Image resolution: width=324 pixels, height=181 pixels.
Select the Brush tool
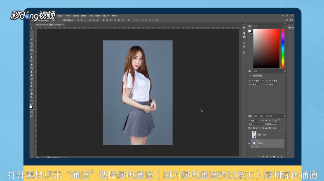[x=32, y=54]
